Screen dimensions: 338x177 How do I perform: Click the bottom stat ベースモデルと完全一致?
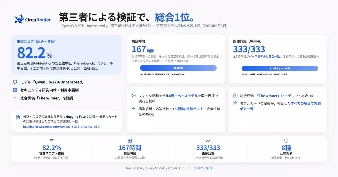[208, 158]
